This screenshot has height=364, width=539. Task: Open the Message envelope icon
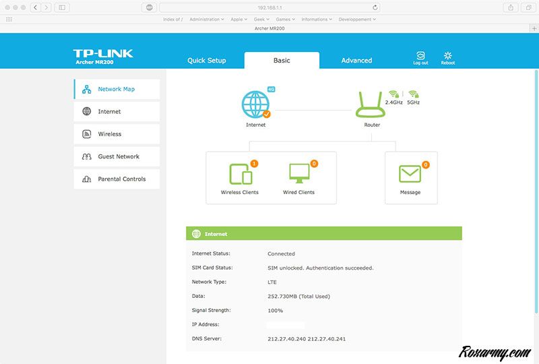[410, 174]
